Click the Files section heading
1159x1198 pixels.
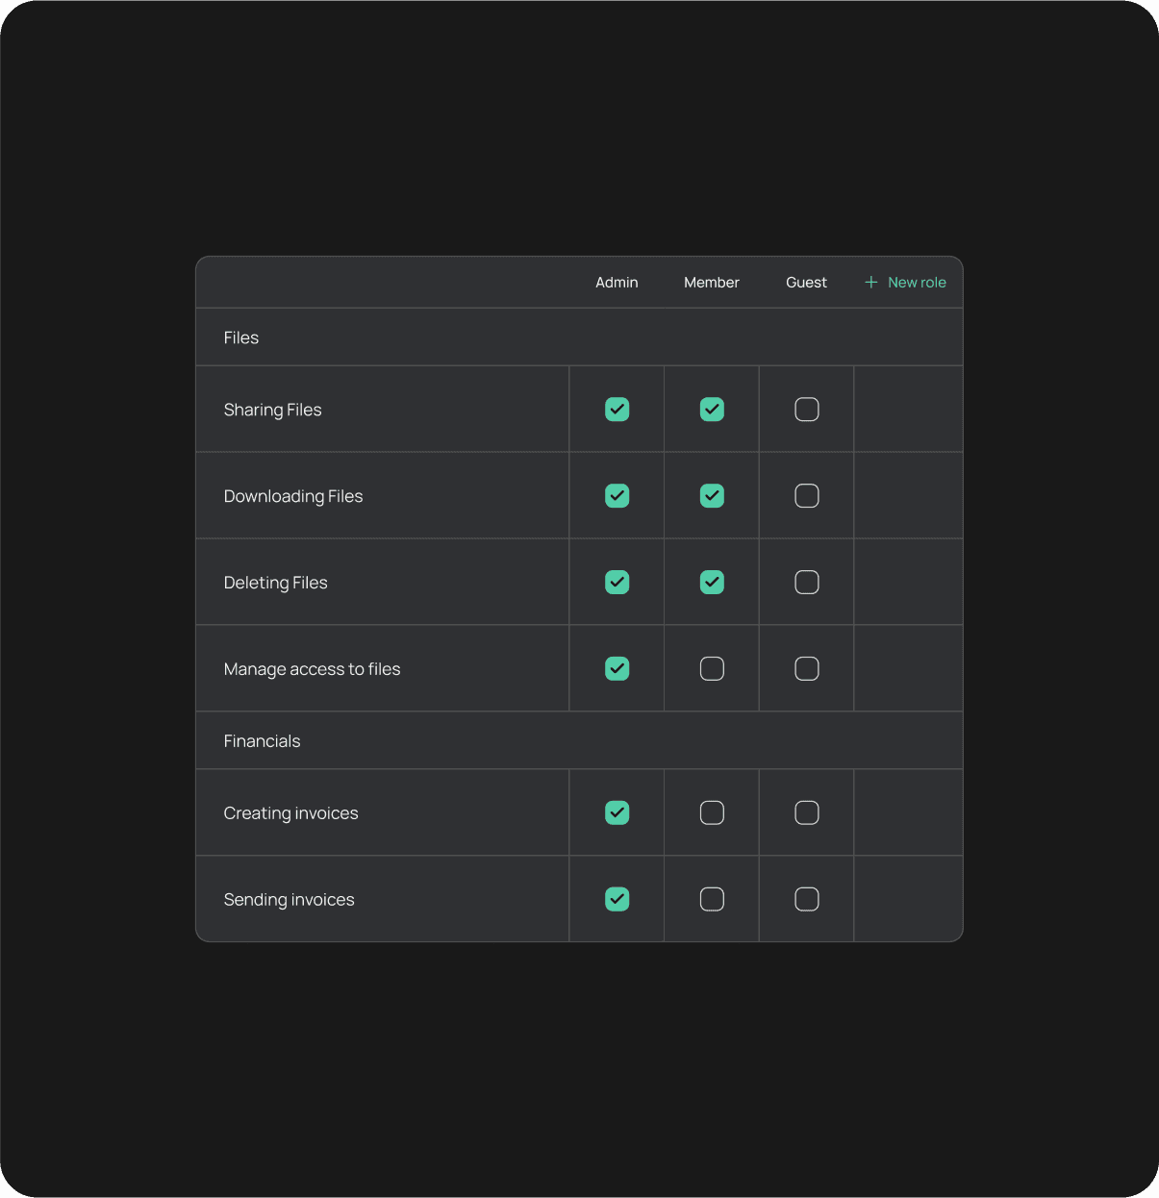click(x=241, y=337)
